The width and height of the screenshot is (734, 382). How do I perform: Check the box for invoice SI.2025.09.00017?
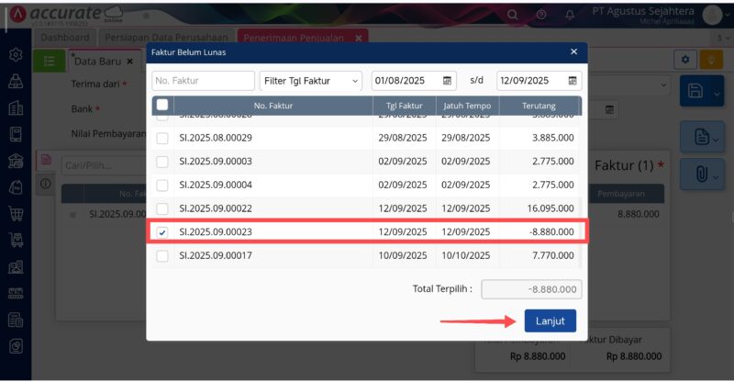(x=162, y=256)
